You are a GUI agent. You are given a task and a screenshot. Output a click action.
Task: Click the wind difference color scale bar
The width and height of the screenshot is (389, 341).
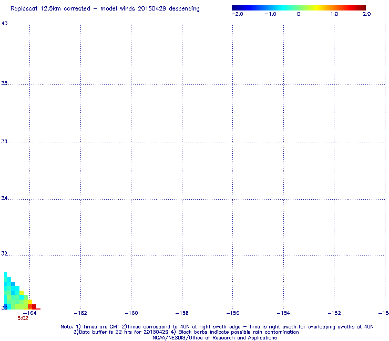click(x=299, y=8)
